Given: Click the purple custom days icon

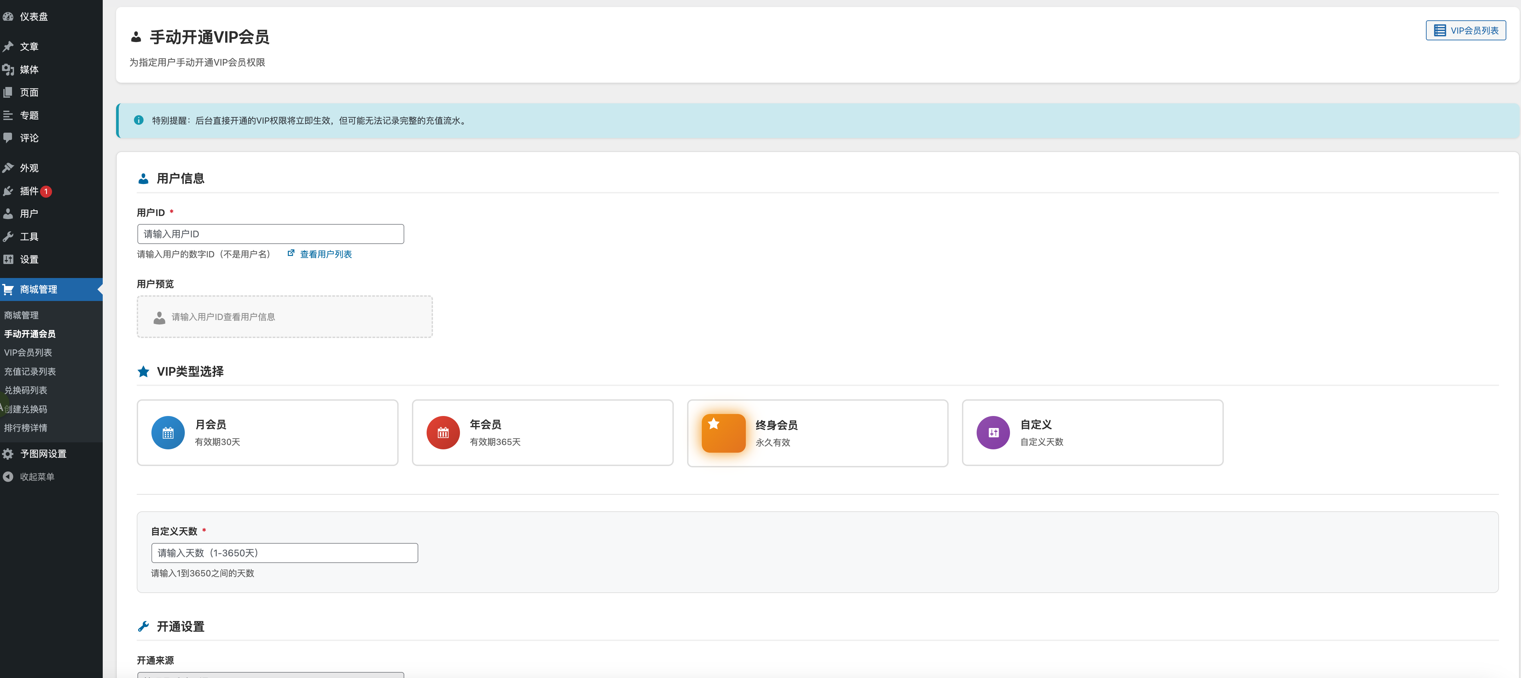Looking at the screenshot, I should 993,433.
